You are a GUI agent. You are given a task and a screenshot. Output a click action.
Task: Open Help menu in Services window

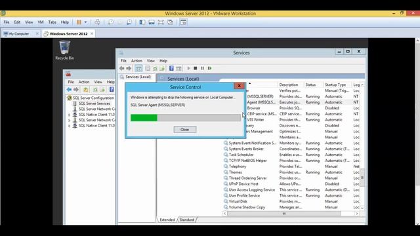pyautogui.click(x=163, y=61)
